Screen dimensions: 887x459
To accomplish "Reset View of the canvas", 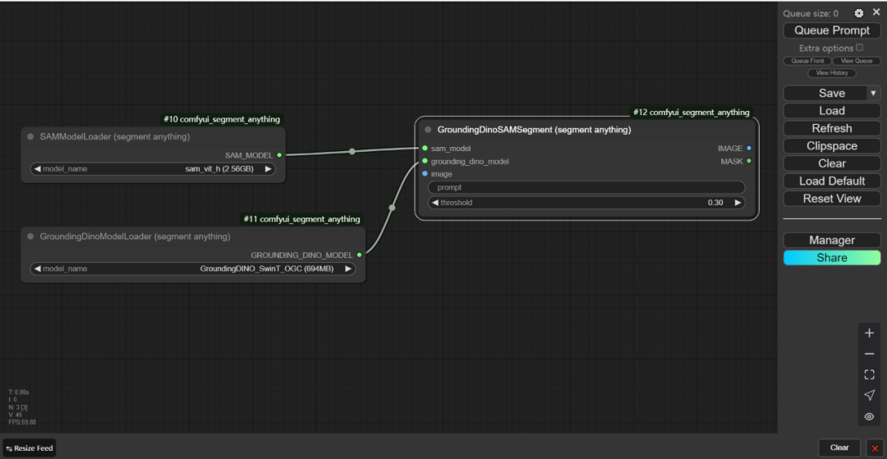I will (x=831, y=199).
